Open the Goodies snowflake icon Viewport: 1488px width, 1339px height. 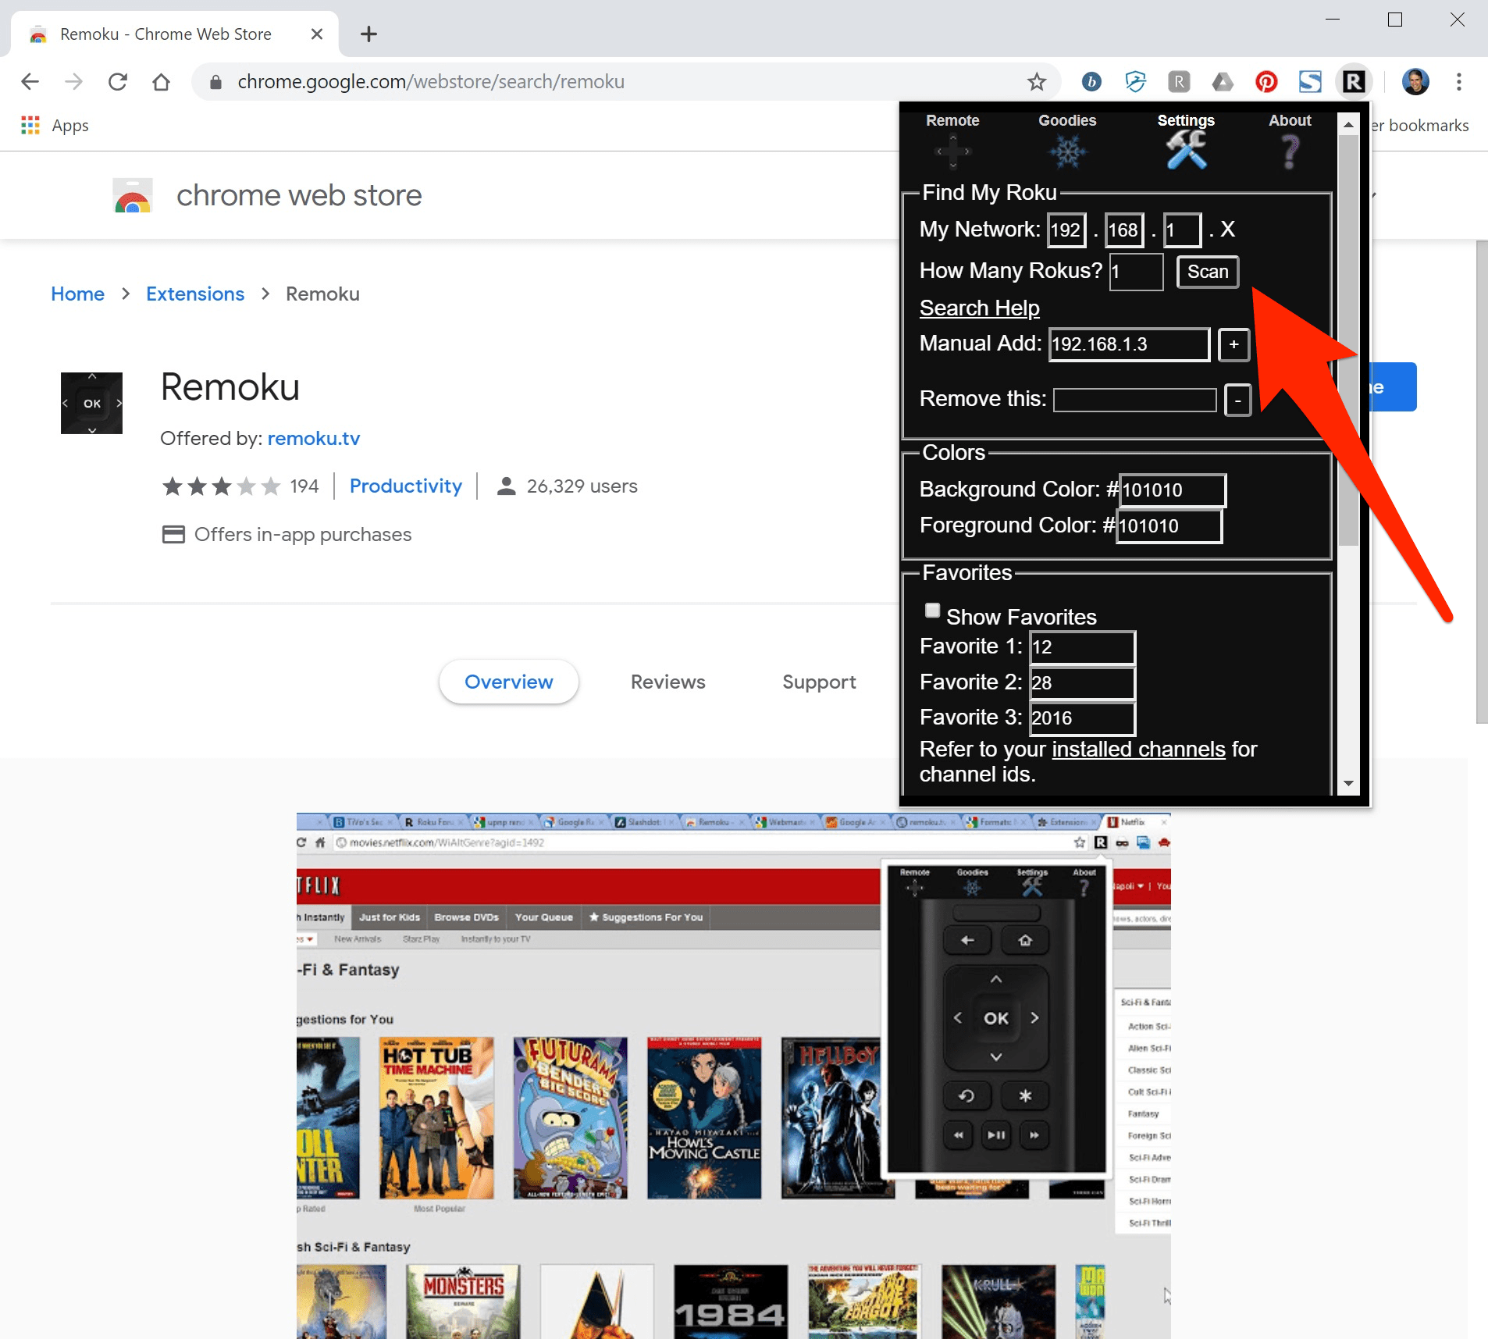[1067, 151]
